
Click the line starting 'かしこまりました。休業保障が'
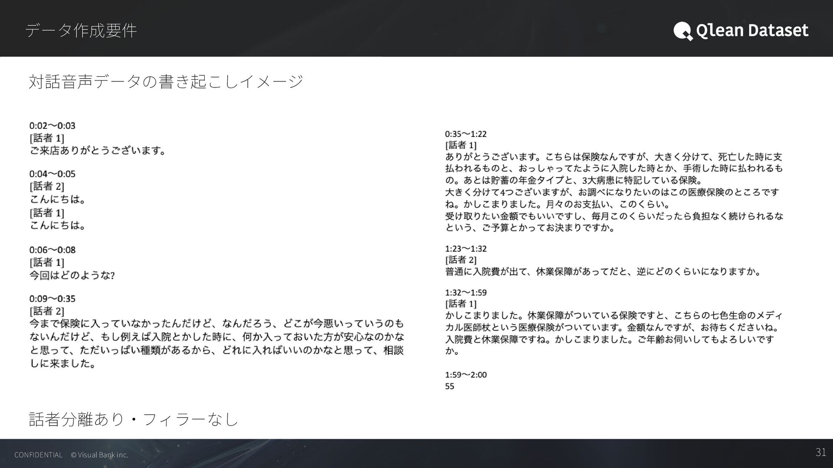click(614, 315)
